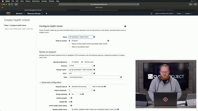Open the account name dropdown
Screen dimensions: 198x111
click(x=165, y=14)
